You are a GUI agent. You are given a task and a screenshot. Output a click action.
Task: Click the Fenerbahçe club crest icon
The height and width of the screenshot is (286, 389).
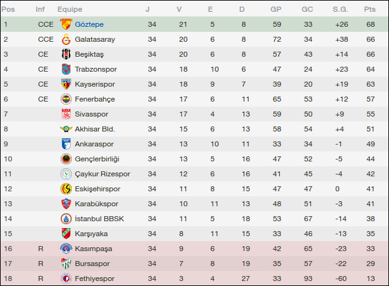click(x=66, y=99)
